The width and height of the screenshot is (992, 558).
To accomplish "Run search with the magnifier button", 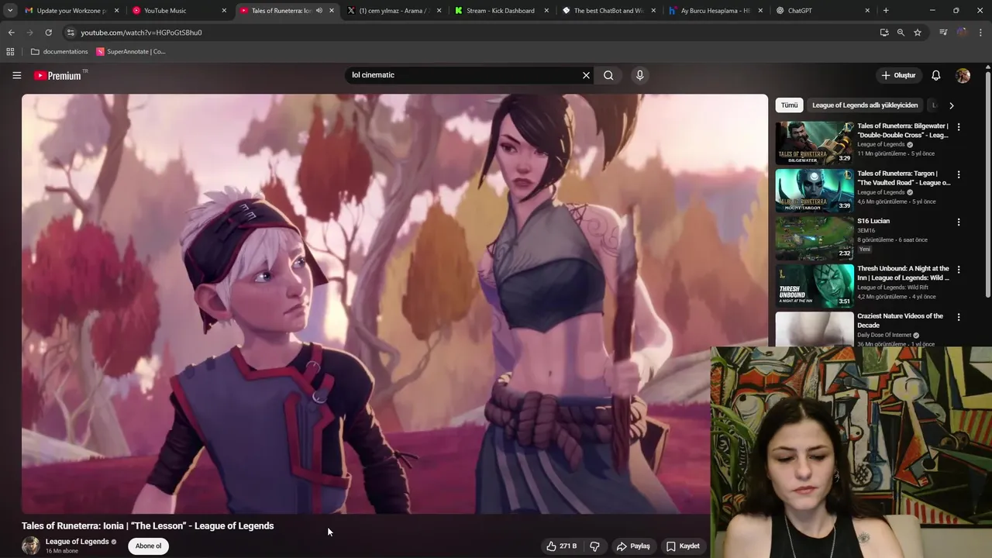I will click(x=608, y=75).
